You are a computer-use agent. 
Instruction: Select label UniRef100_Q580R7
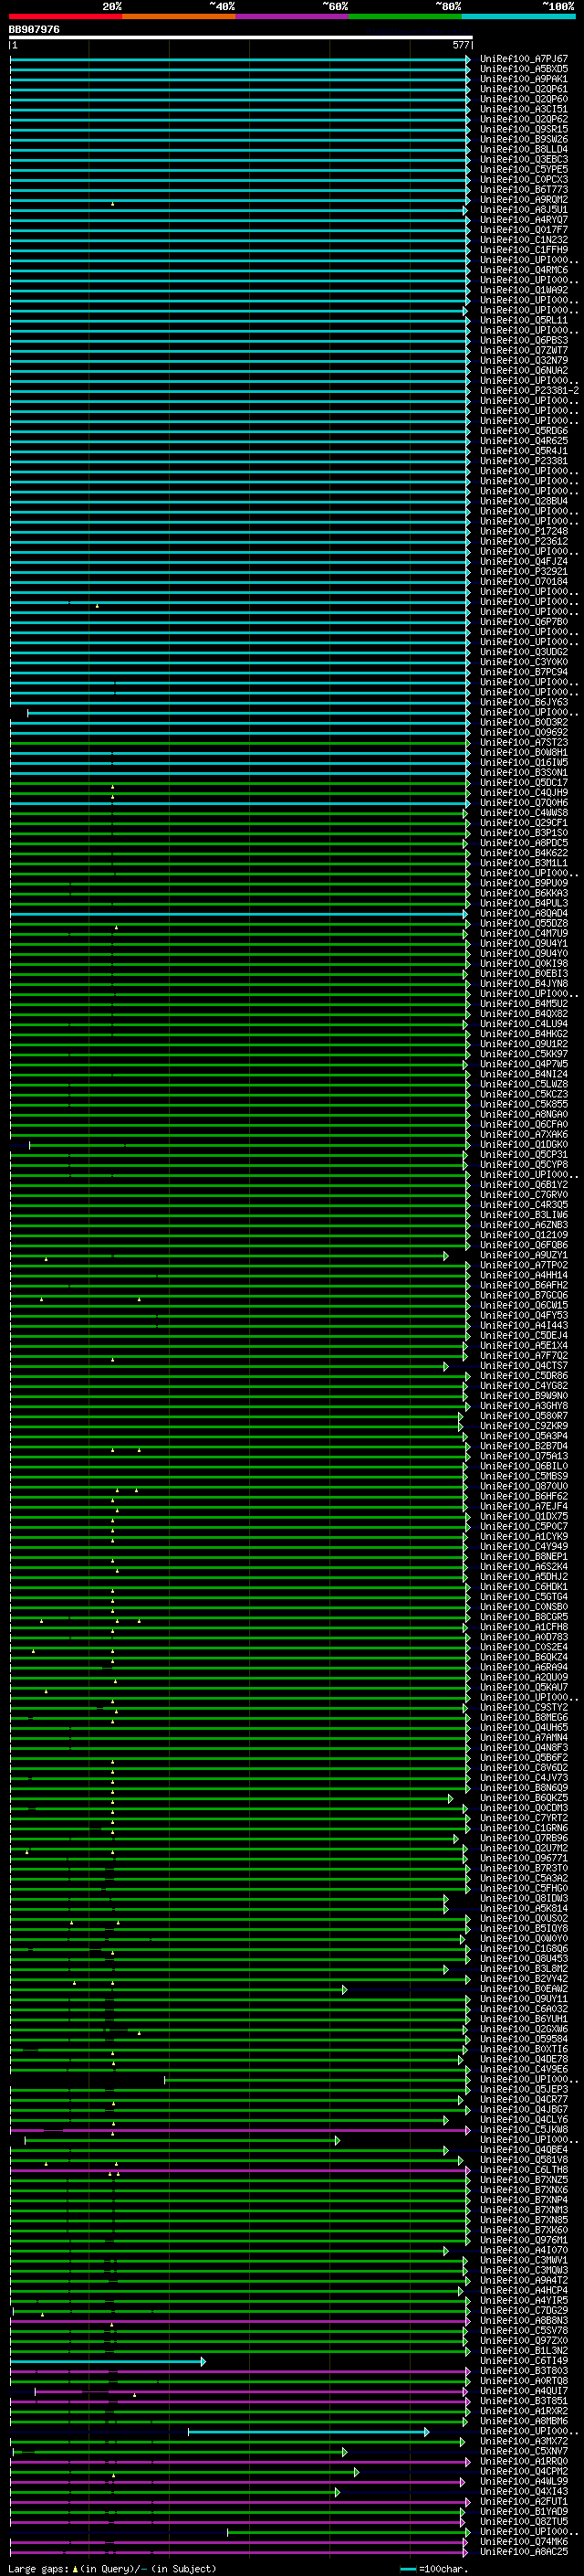click(x=523, y=1416)
